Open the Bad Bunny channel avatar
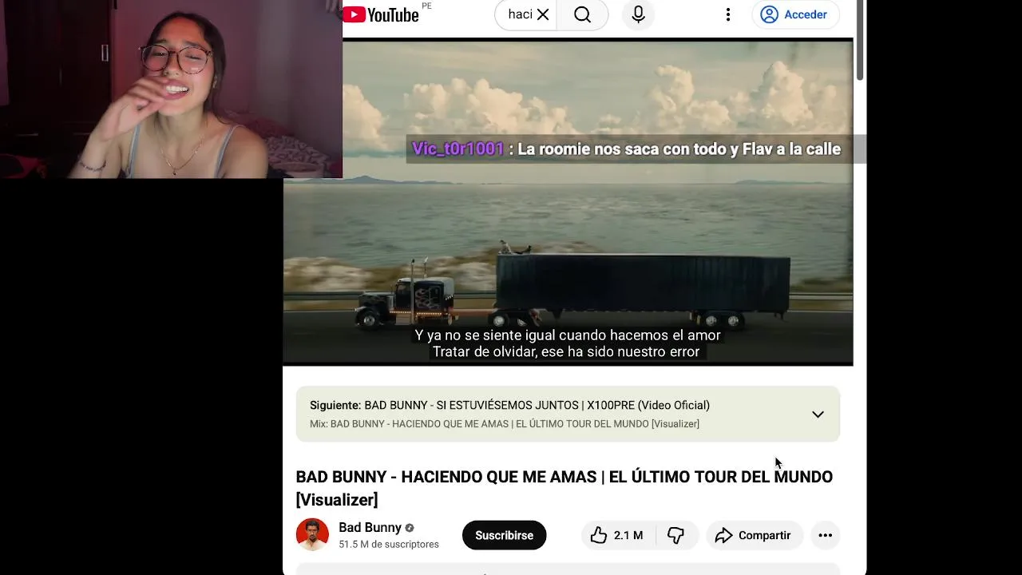The height and width of the screenshot is (575, 1022). tap(312, 535)
